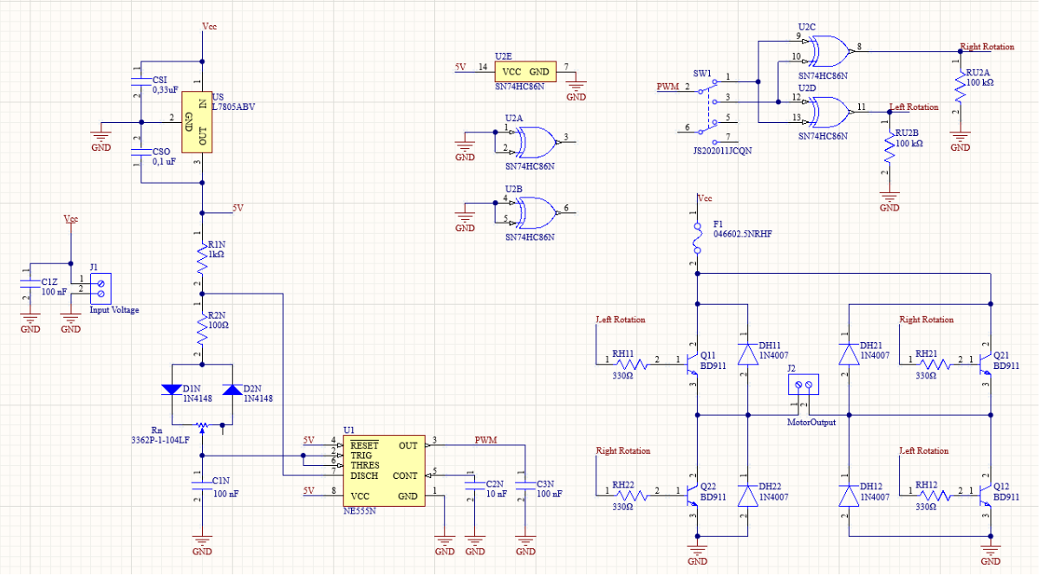Click the Left Rotation label above RH12

coord(924,451)
